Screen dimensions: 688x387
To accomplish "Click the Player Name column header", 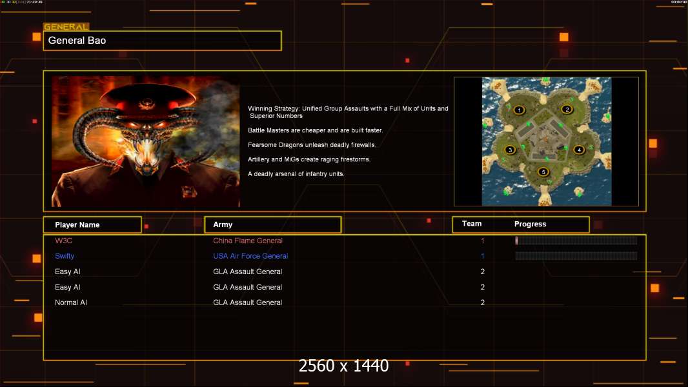I will point(92,224).
